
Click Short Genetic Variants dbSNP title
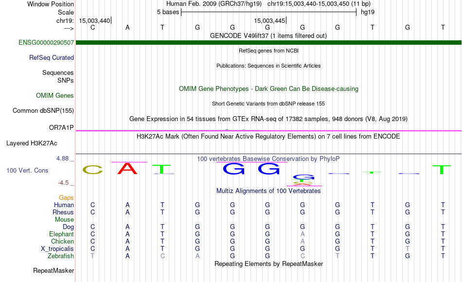[x=268, y=104]
